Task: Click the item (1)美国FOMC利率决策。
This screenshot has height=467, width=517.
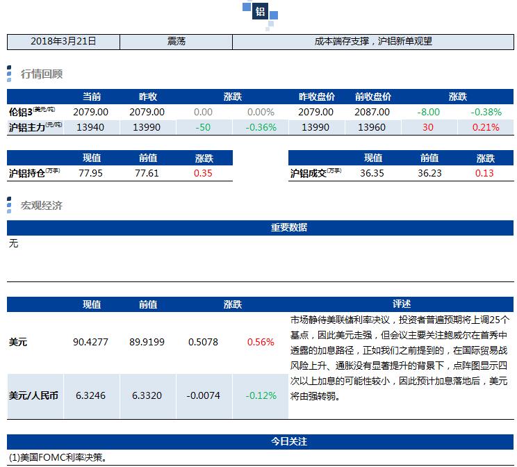Action: coord(58,457)
